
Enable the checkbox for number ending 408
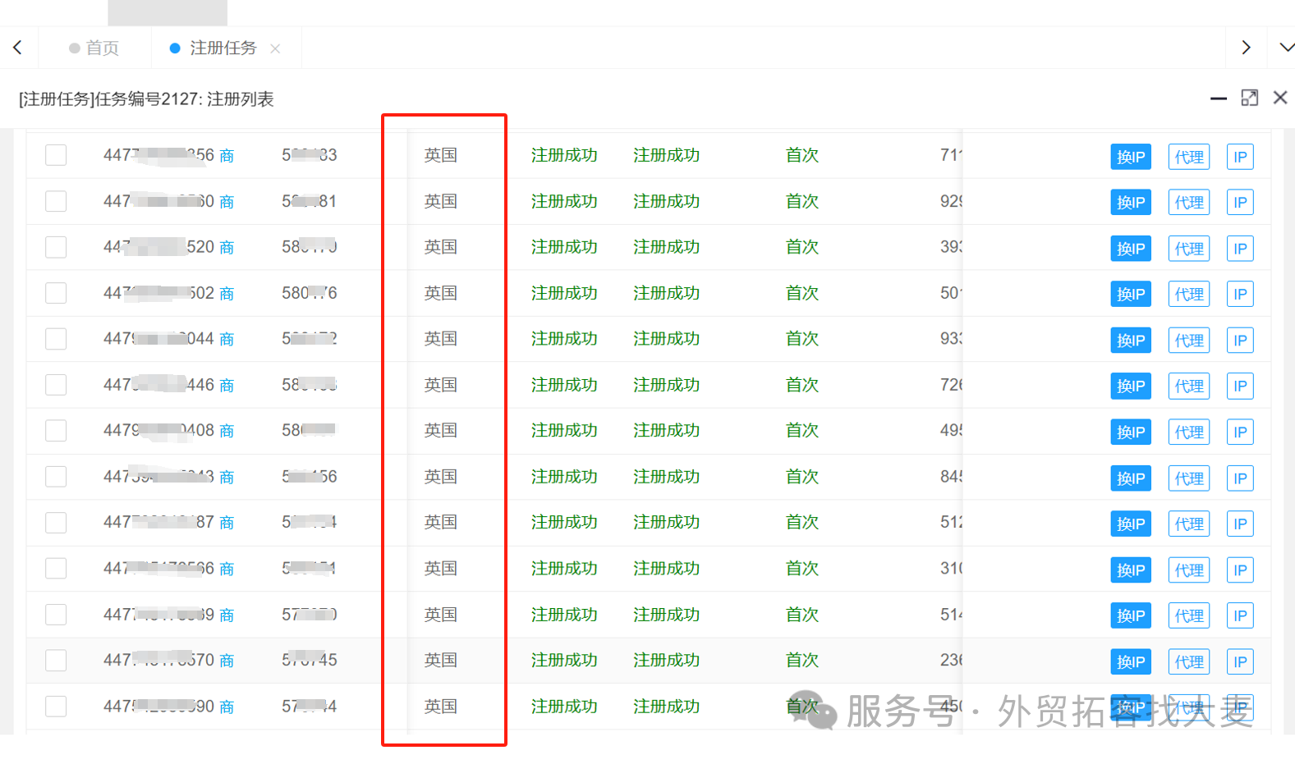coord(56,430)
